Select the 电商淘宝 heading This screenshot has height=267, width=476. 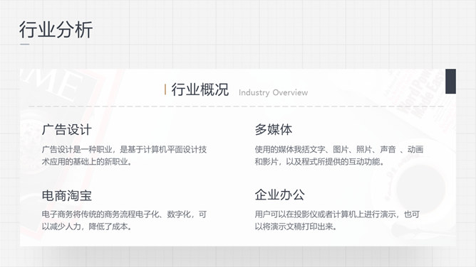pyautogui.click(x=67, y=195)
